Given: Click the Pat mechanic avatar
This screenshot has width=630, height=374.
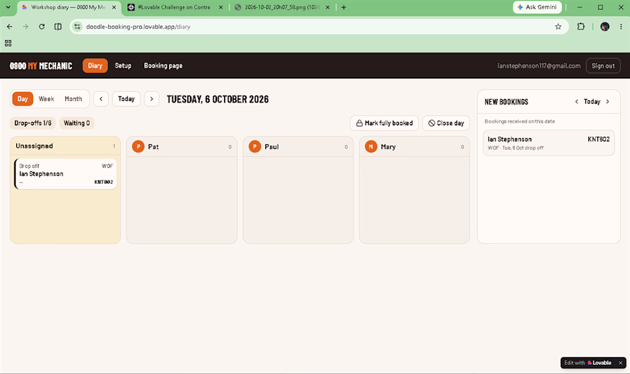Looking at the screenshot, I should (x=138, y=147).
